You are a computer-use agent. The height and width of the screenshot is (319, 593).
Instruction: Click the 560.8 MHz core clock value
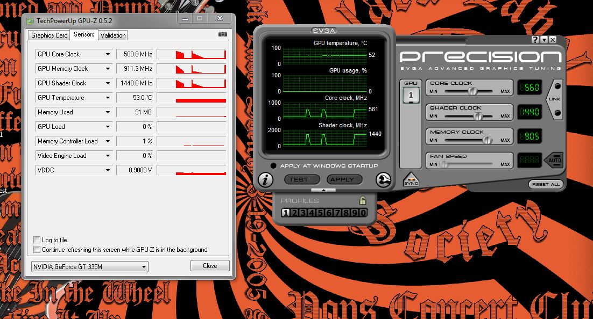(134, 54)
